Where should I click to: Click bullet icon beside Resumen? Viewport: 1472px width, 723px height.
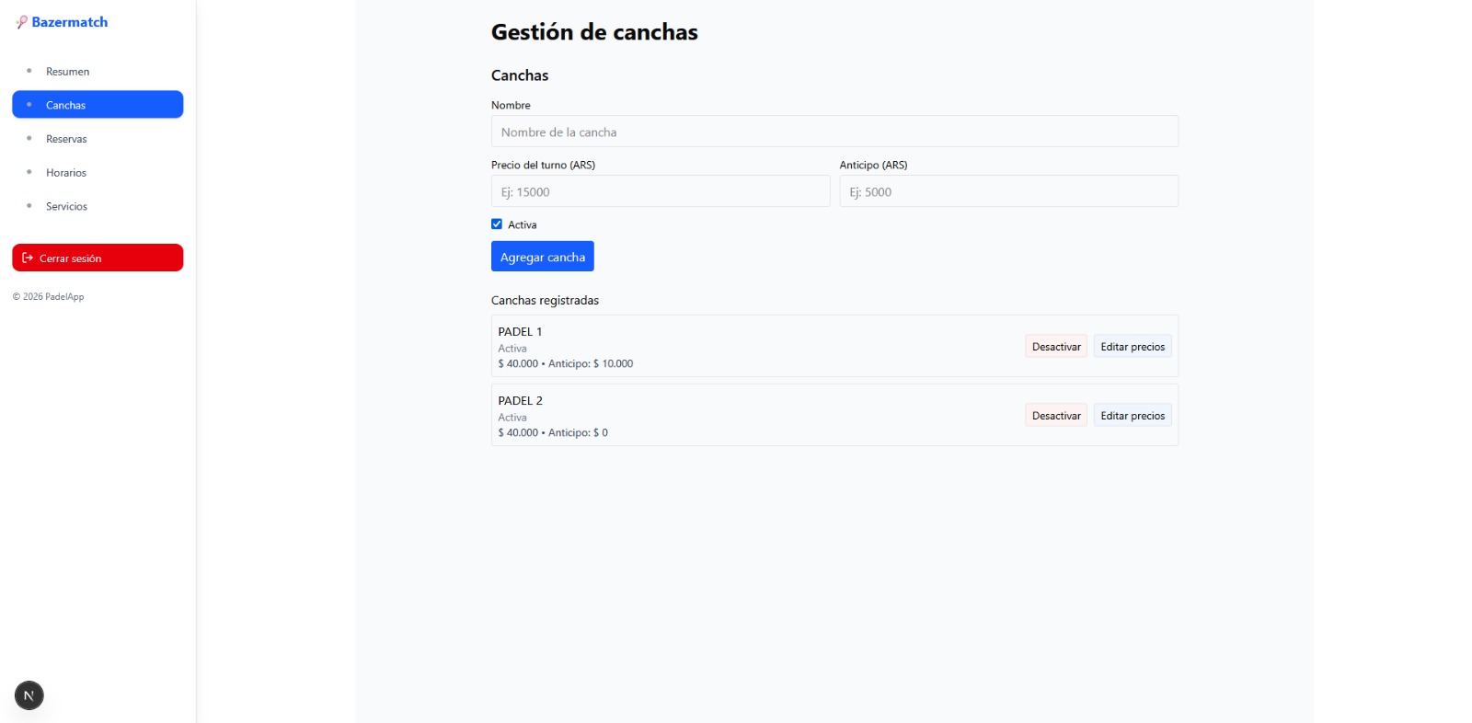(x=29, y=71)
